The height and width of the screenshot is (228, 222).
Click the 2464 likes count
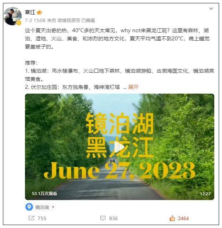pos(183,218)
